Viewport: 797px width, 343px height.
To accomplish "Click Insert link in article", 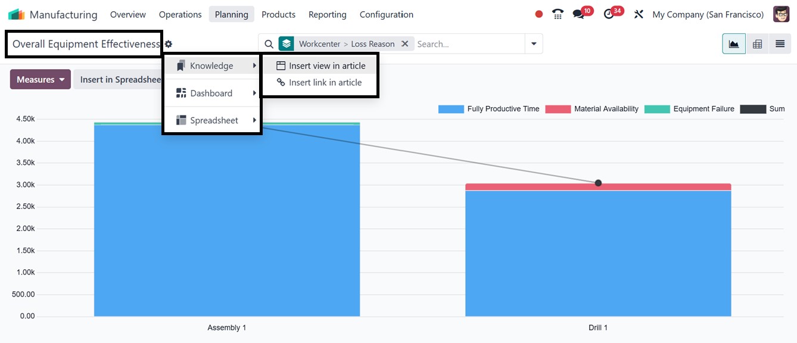I will click(x=319, y=83).
